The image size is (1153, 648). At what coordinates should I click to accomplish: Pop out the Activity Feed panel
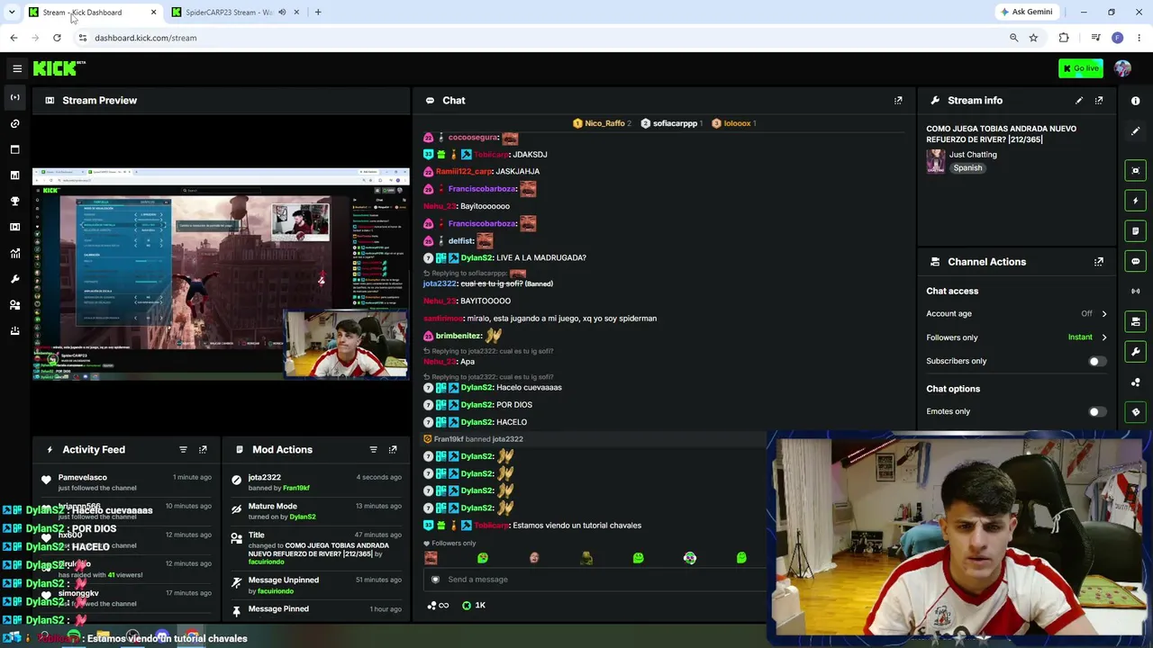(x=203, y=450)
